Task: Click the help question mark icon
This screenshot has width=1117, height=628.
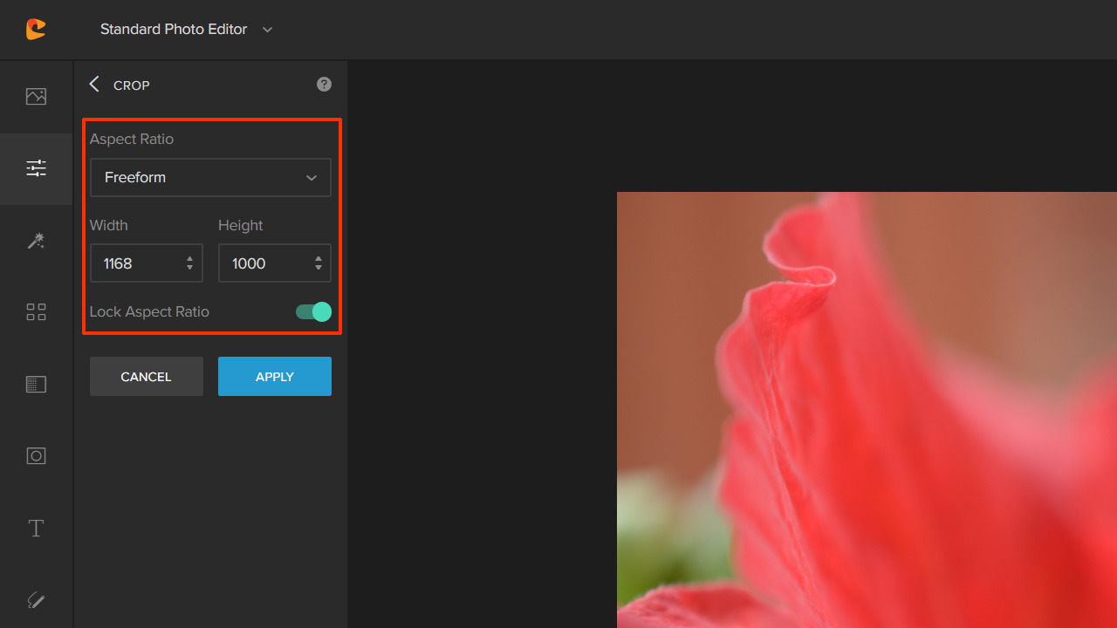Action: 324,85
